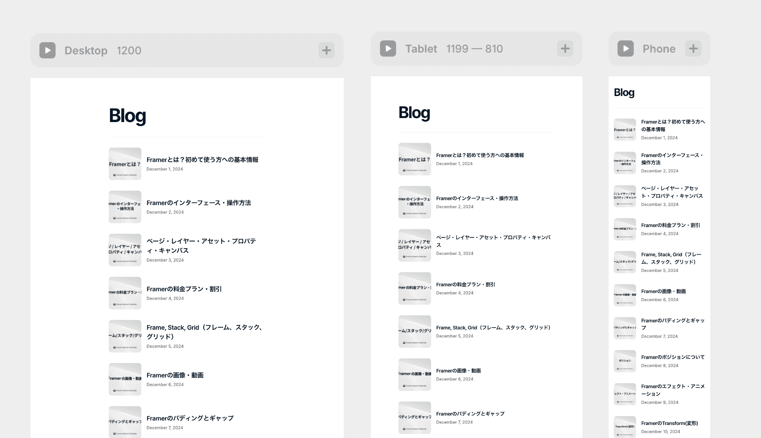Open the December 1 post thumbnail in Tablet
The height and width of the screenshot is (438, 761).
tap(415, 159)
